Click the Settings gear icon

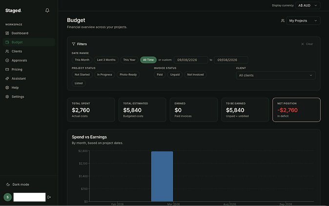(7, 97)
